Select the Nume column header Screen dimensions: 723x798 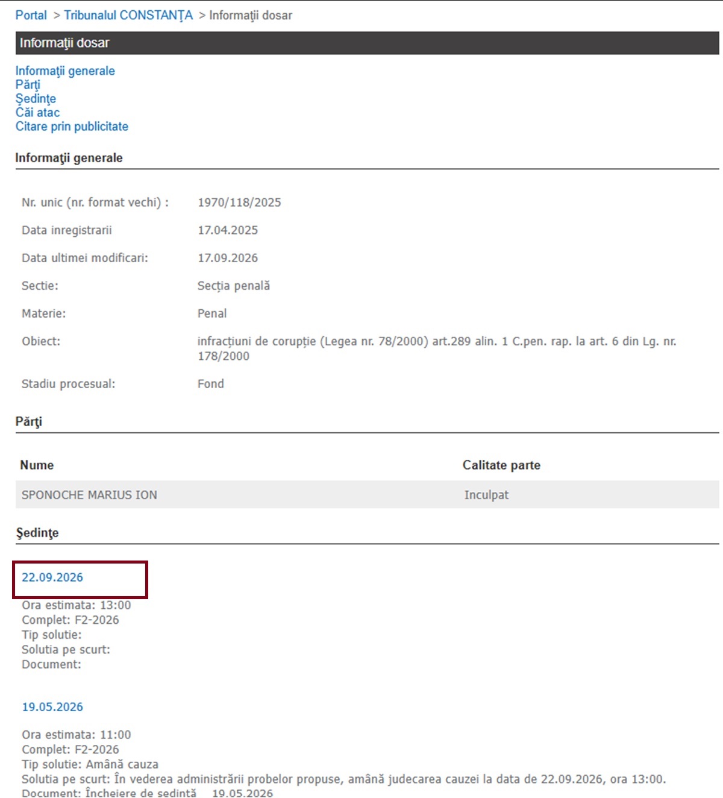click(x=37, y=465)
